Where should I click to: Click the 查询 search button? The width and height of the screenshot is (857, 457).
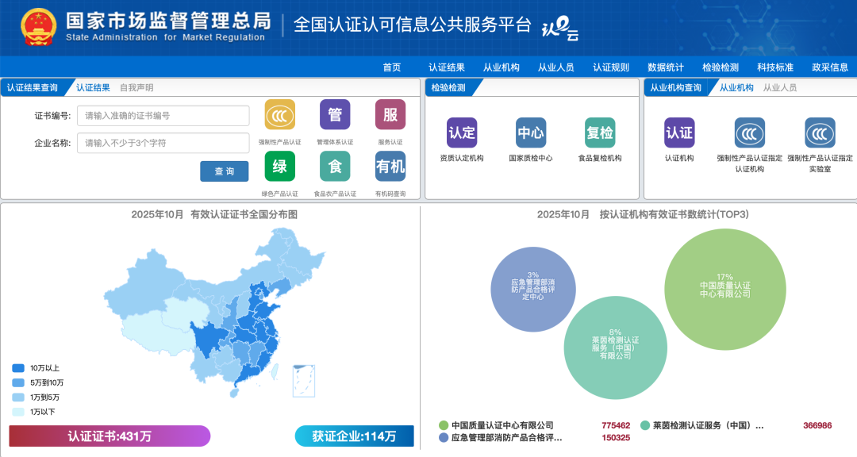[225, 171]
